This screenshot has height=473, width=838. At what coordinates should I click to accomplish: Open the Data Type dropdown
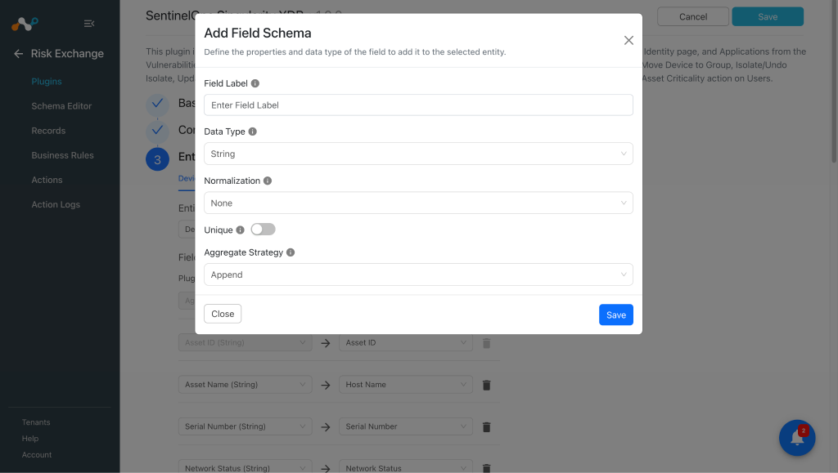point(418,154)
